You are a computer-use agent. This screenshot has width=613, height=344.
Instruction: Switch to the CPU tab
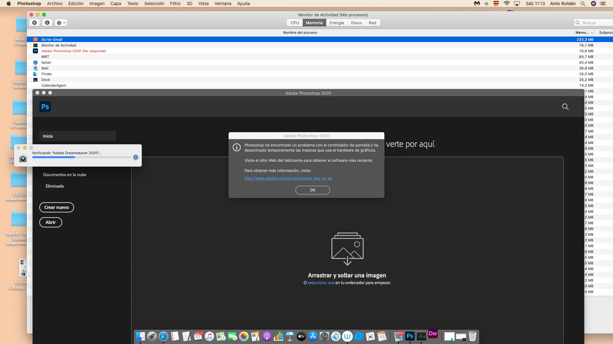pos(295,23)
